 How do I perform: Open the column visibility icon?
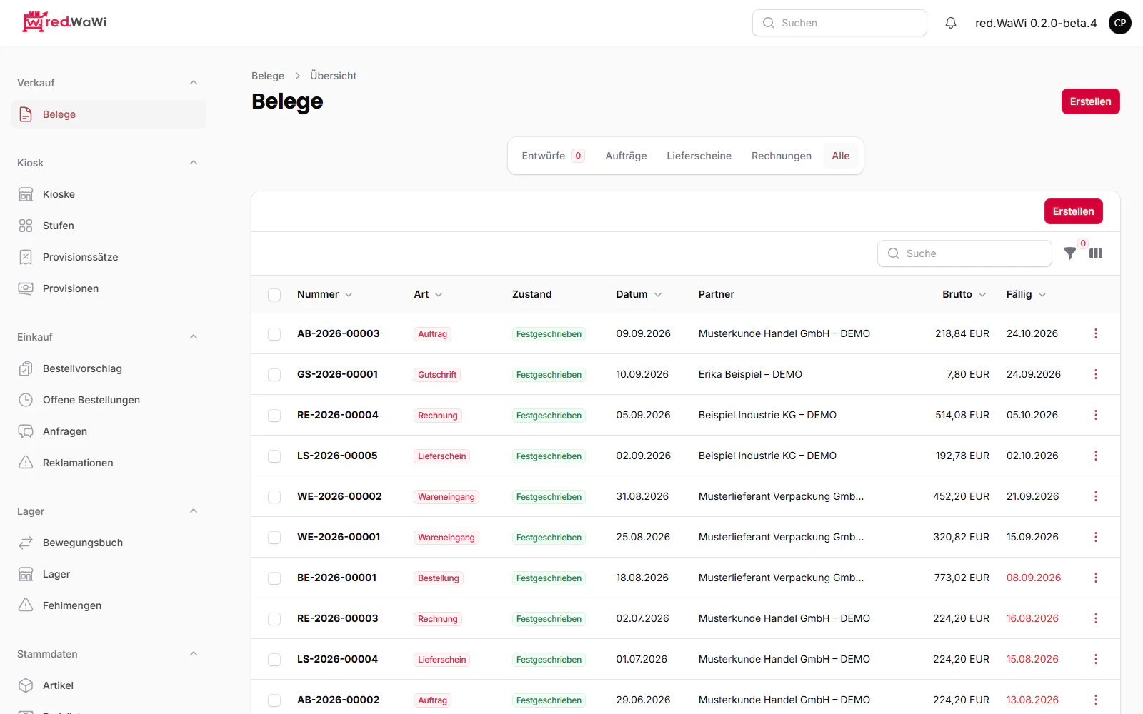pos(1096,253)
